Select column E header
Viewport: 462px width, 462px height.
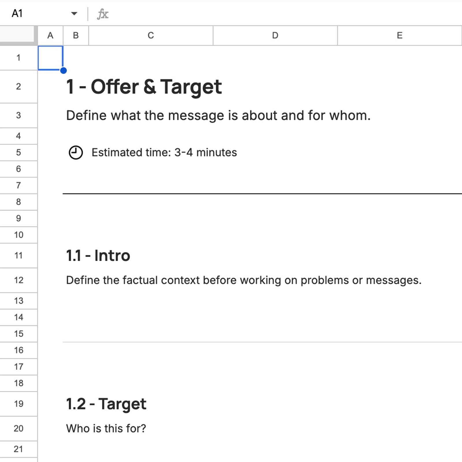(399, 35)
